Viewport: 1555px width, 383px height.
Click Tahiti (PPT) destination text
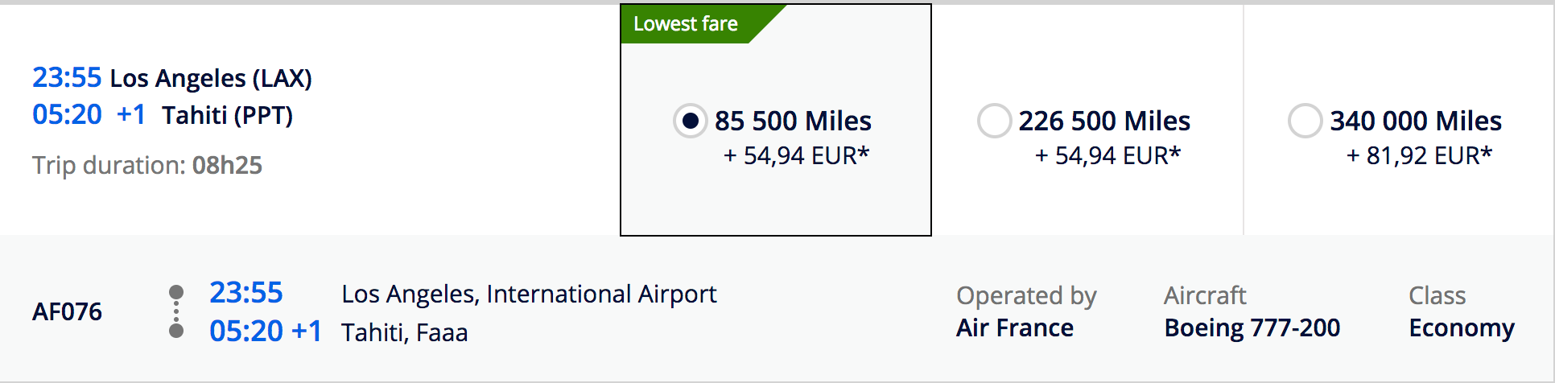tap(227, 115)
